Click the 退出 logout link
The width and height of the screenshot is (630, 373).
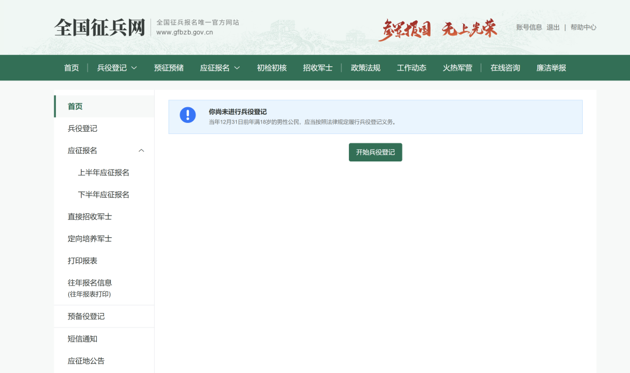553,27
